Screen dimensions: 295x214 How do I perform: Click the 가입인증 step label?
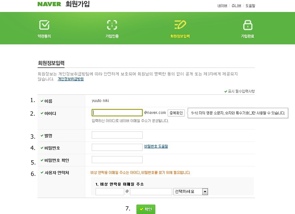(112, 36)
